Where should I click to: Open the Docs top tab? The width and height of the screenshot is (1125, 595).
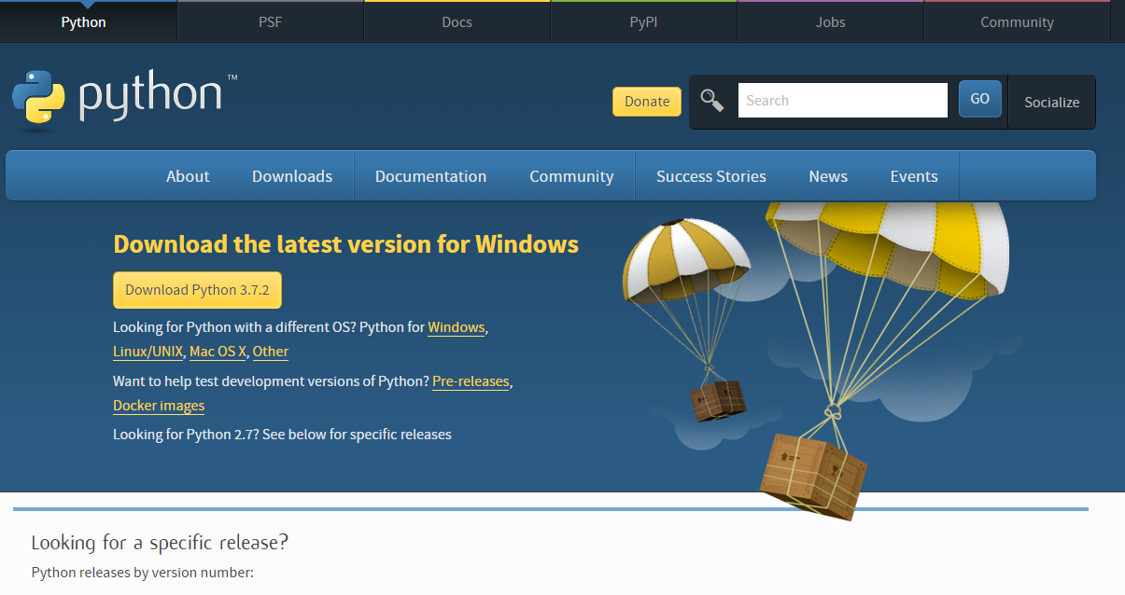457,21
